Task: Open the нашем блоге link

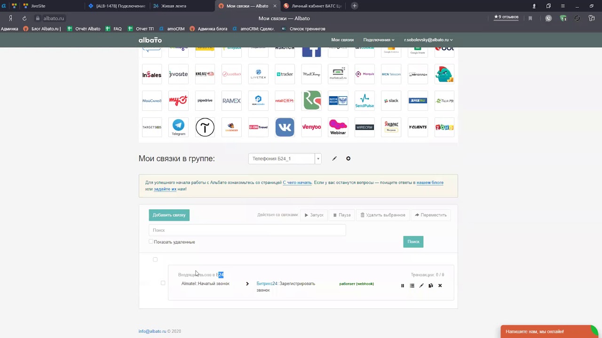Action: tap(430, 183)
